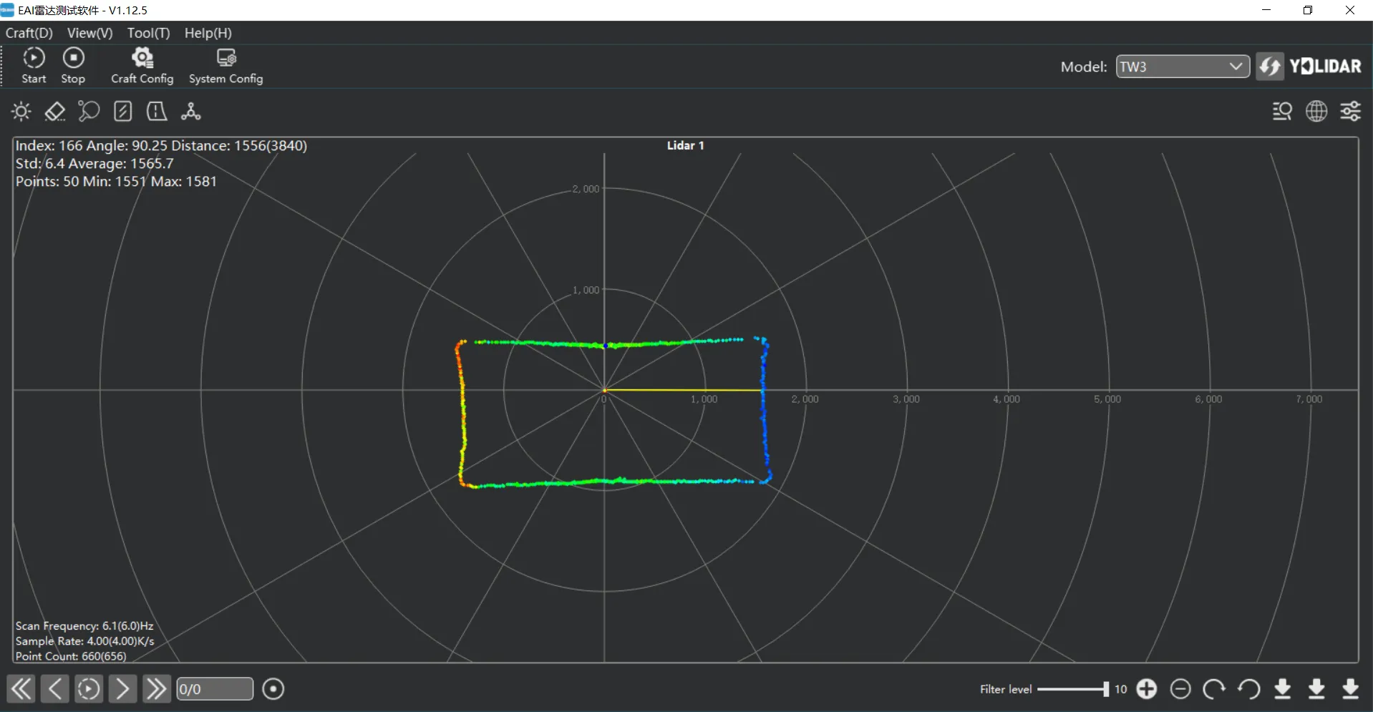
Task: Click the "Points: 50 Min: 1551" text
Action: point(81,181)
